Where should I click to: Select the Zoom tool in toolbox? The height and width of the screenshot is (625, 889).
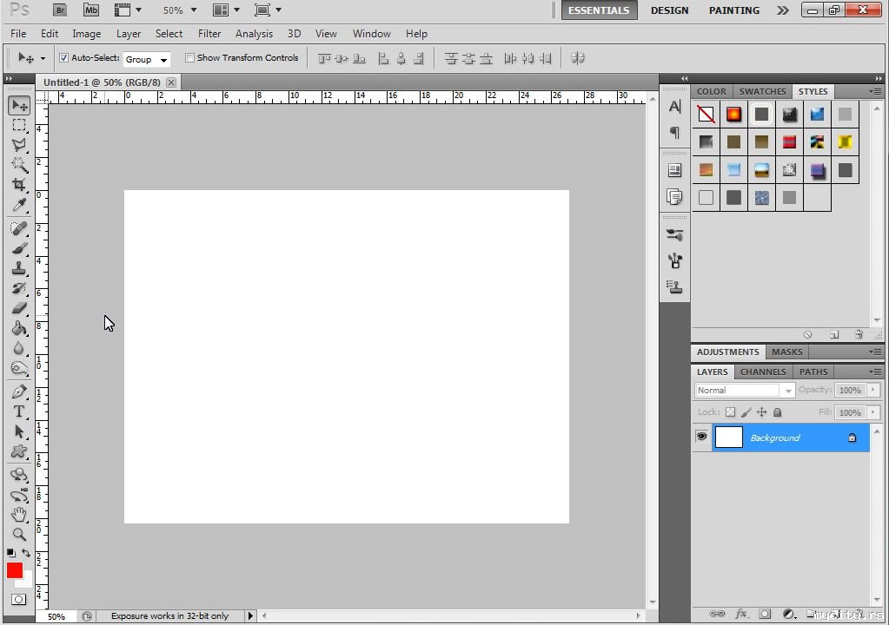[19, 535]
